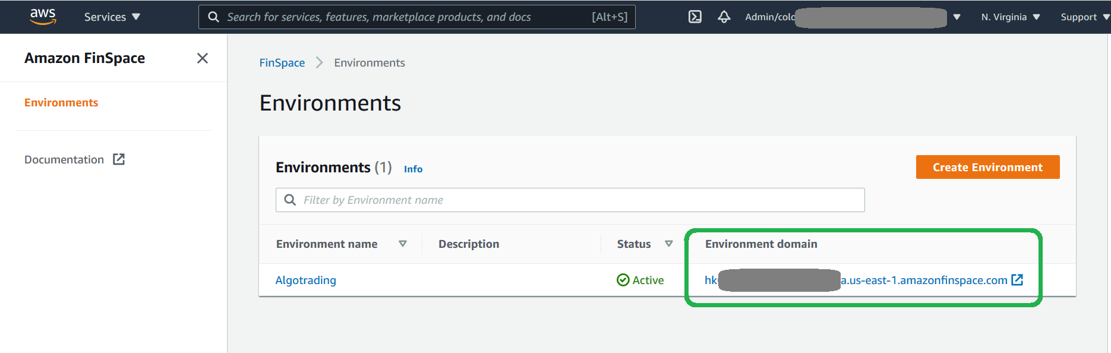
Task: Open the Info link next to Environments
Action: (x=413, y=169)
